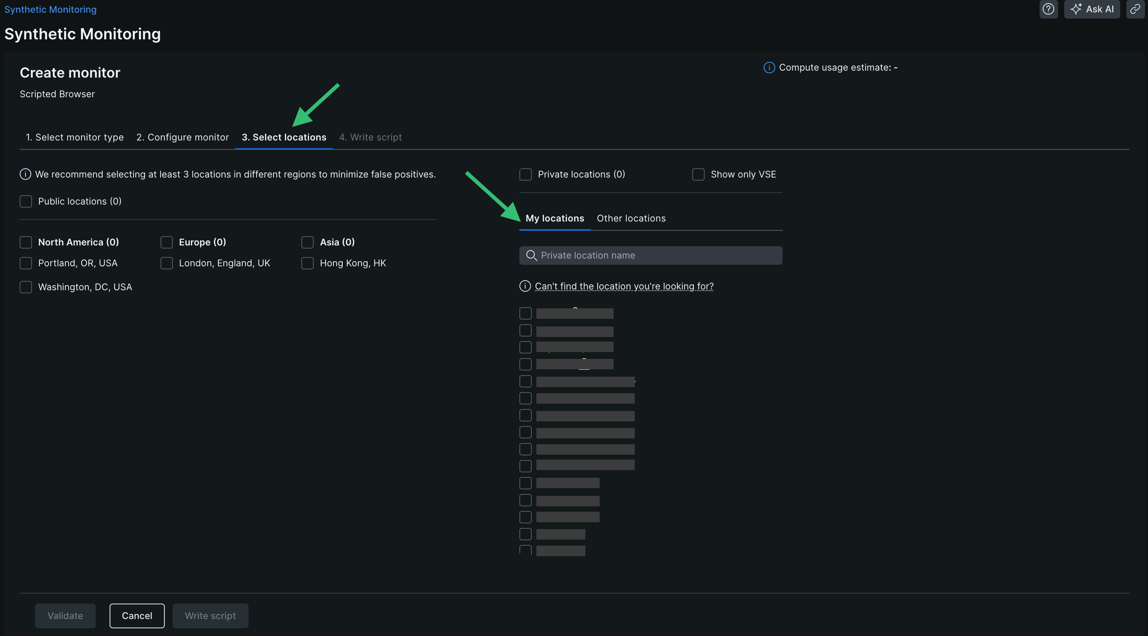Screen dimensions: 1148x636
Task: Click the compute usage estimate info icon
Action: tap(769, 67)
